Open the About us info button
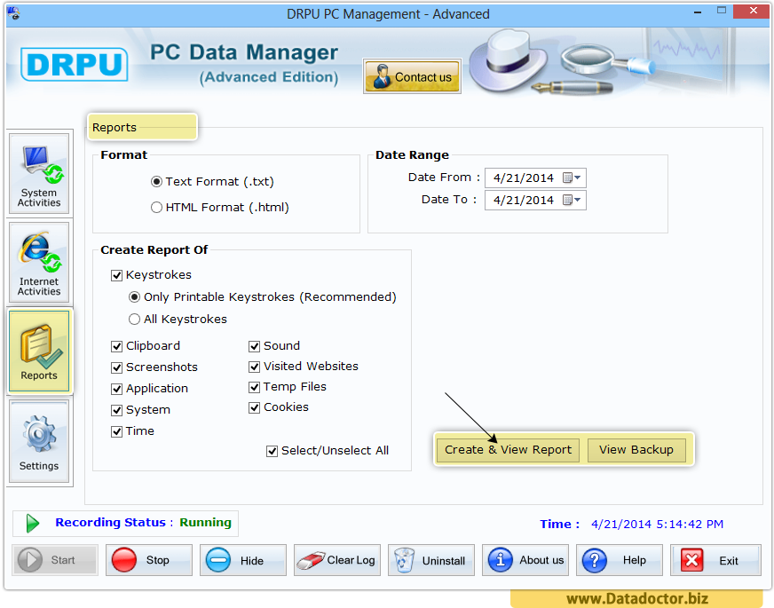Screen dimensions: 774x608 pos(525,560)
